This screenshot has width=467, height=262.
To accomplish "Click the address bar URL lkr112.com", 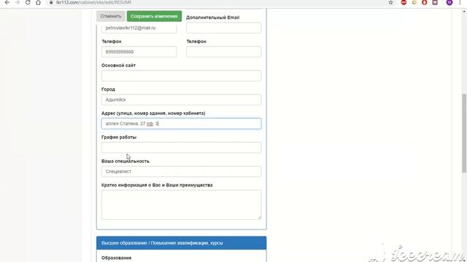I will [x=94, y=2].
